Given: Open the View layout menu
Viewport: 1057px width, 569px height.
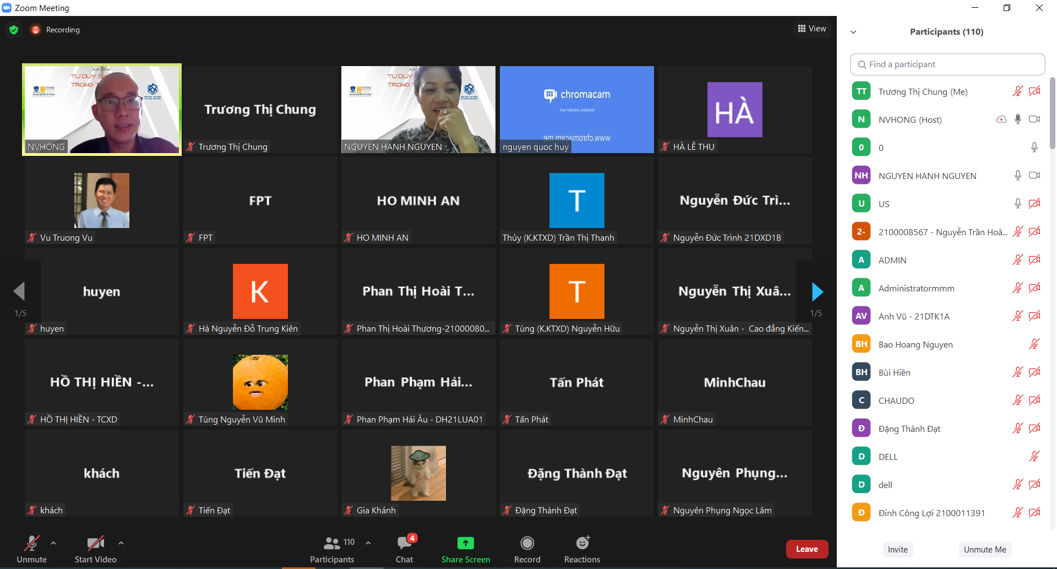Looking at the screenshot, I should coord(812,29).
